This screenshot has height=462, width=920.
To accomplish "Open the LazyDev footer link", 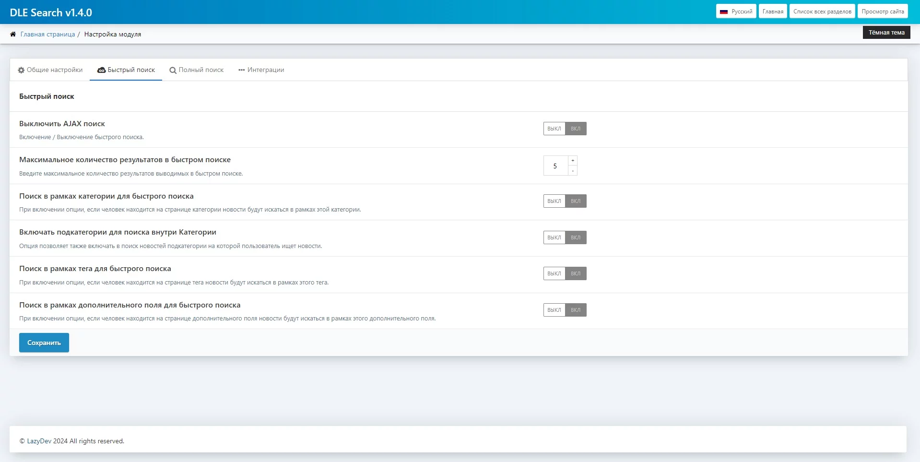I will coord(39,441).
